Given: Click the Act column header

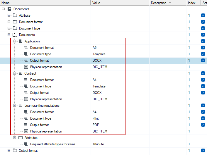Looking at the screenshot, I should pyautogui.click(x=204, y=3).
